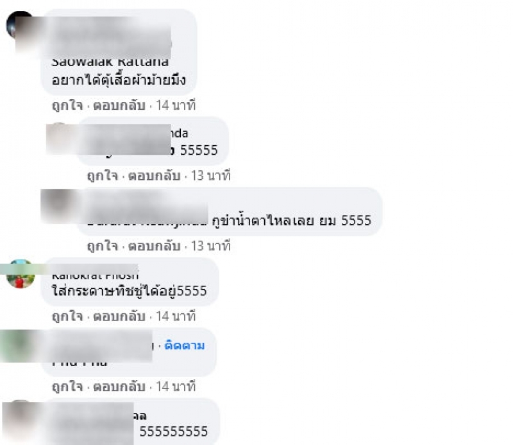Open the Saowalak Rattana name mention
Viewport: 513px width, 445px height.
tap(110, 62)
